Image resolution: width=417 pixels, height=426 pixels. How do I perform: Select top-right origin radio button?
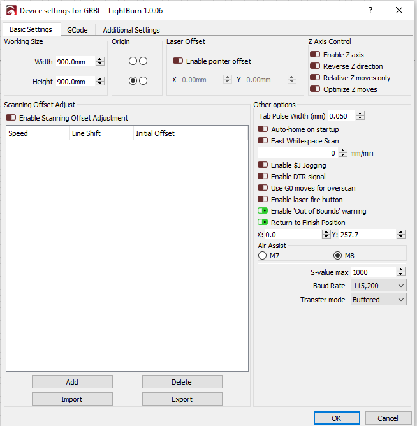point(143,61)
